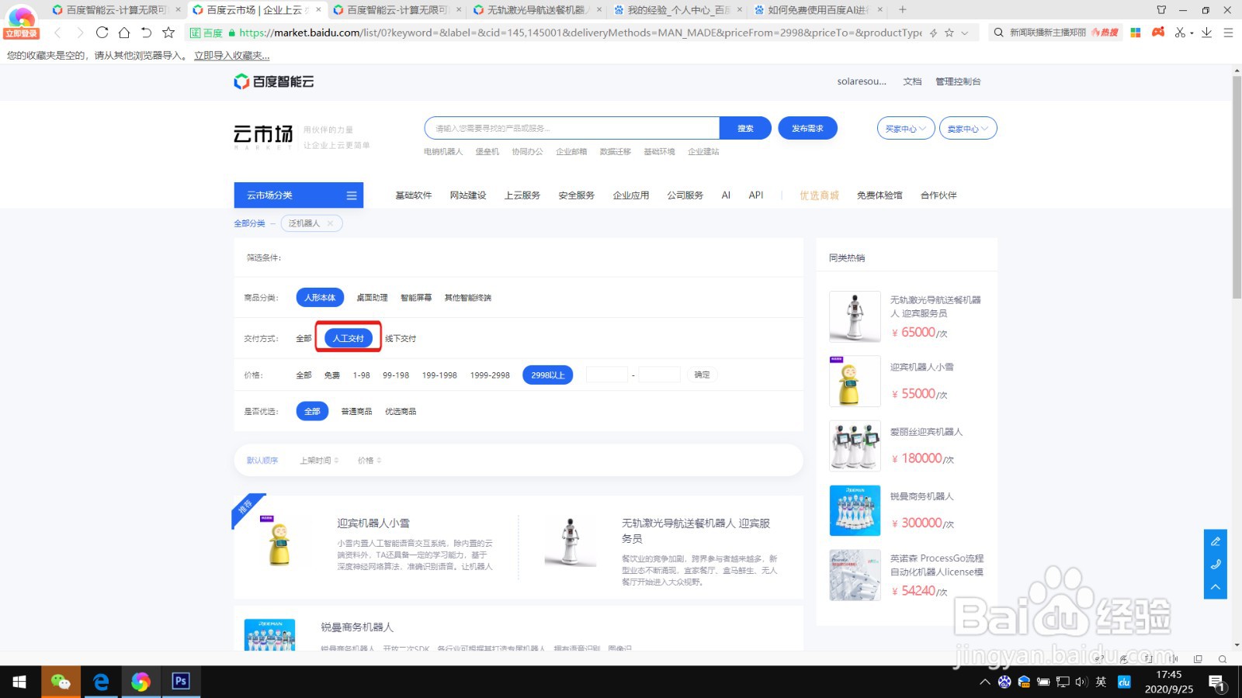Select 优选商品 filter option

401,412
